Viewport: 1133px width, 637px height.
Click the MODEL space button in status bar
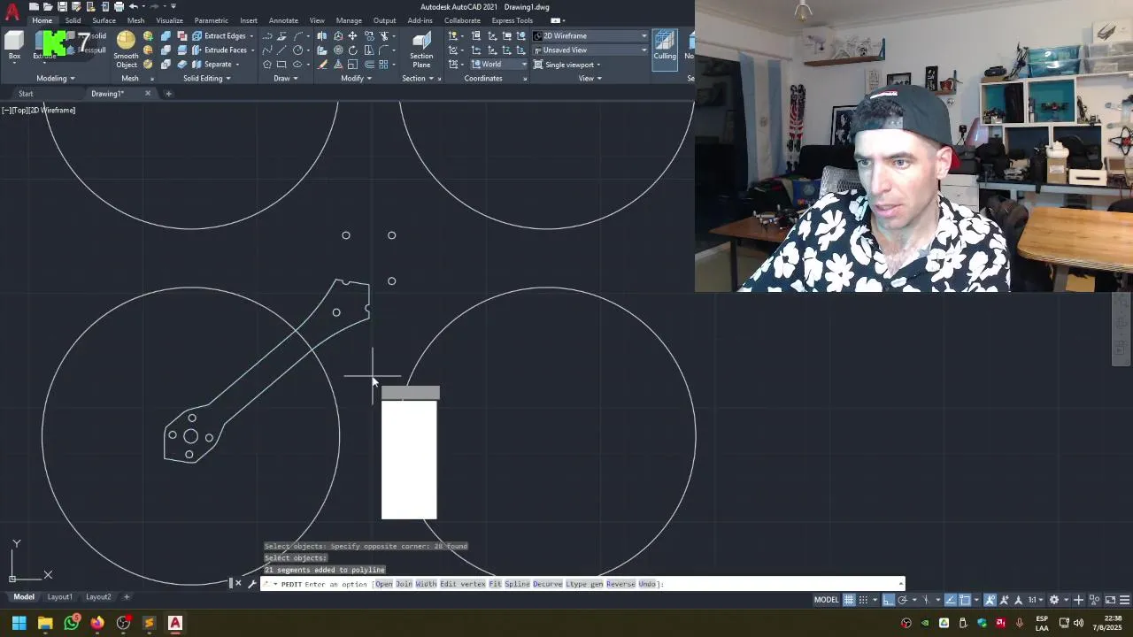pos(826,600)
